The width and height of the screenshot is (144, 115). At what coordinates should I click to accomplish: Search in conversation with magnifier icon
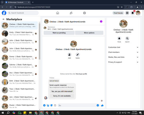click(127, 39)
